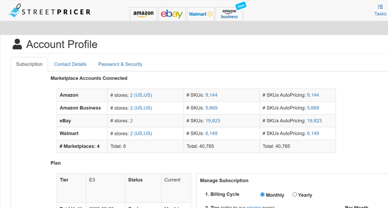Open the Amazon Business marketplace tab
388x208 pixels.
[229, 14]
